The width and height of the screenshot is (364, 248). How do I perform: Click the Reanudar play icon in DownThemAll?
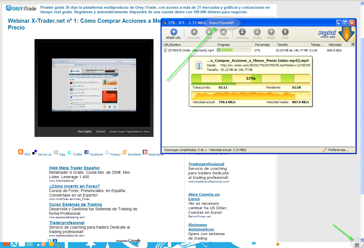pos(194,32)
